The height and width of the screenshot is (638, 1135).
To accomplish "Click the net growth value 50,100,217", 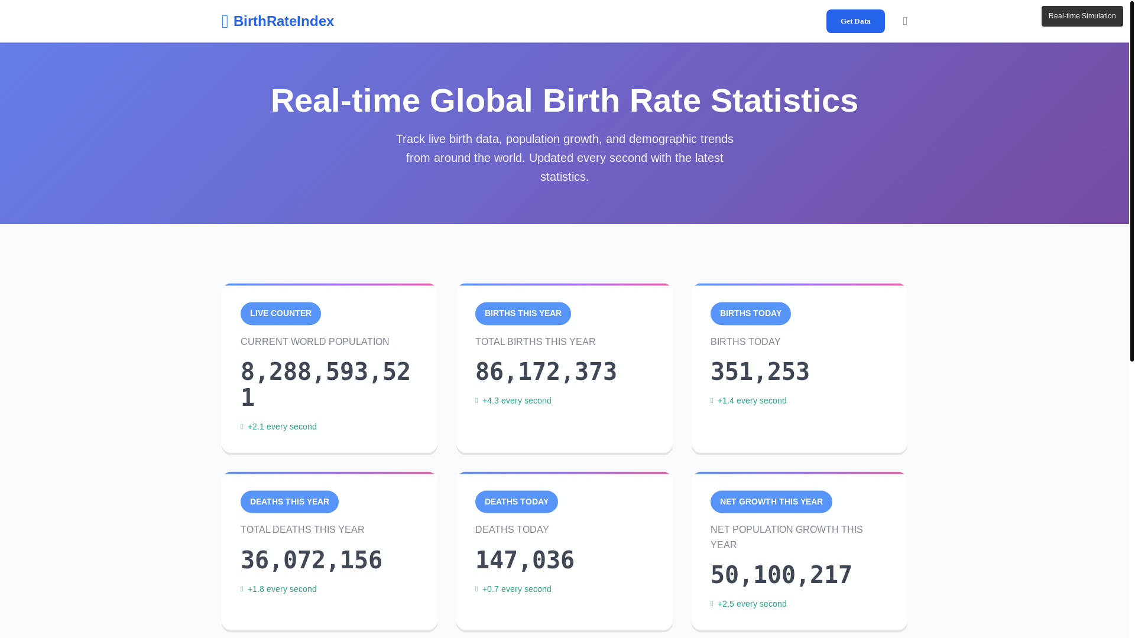I will coord(781,575).
